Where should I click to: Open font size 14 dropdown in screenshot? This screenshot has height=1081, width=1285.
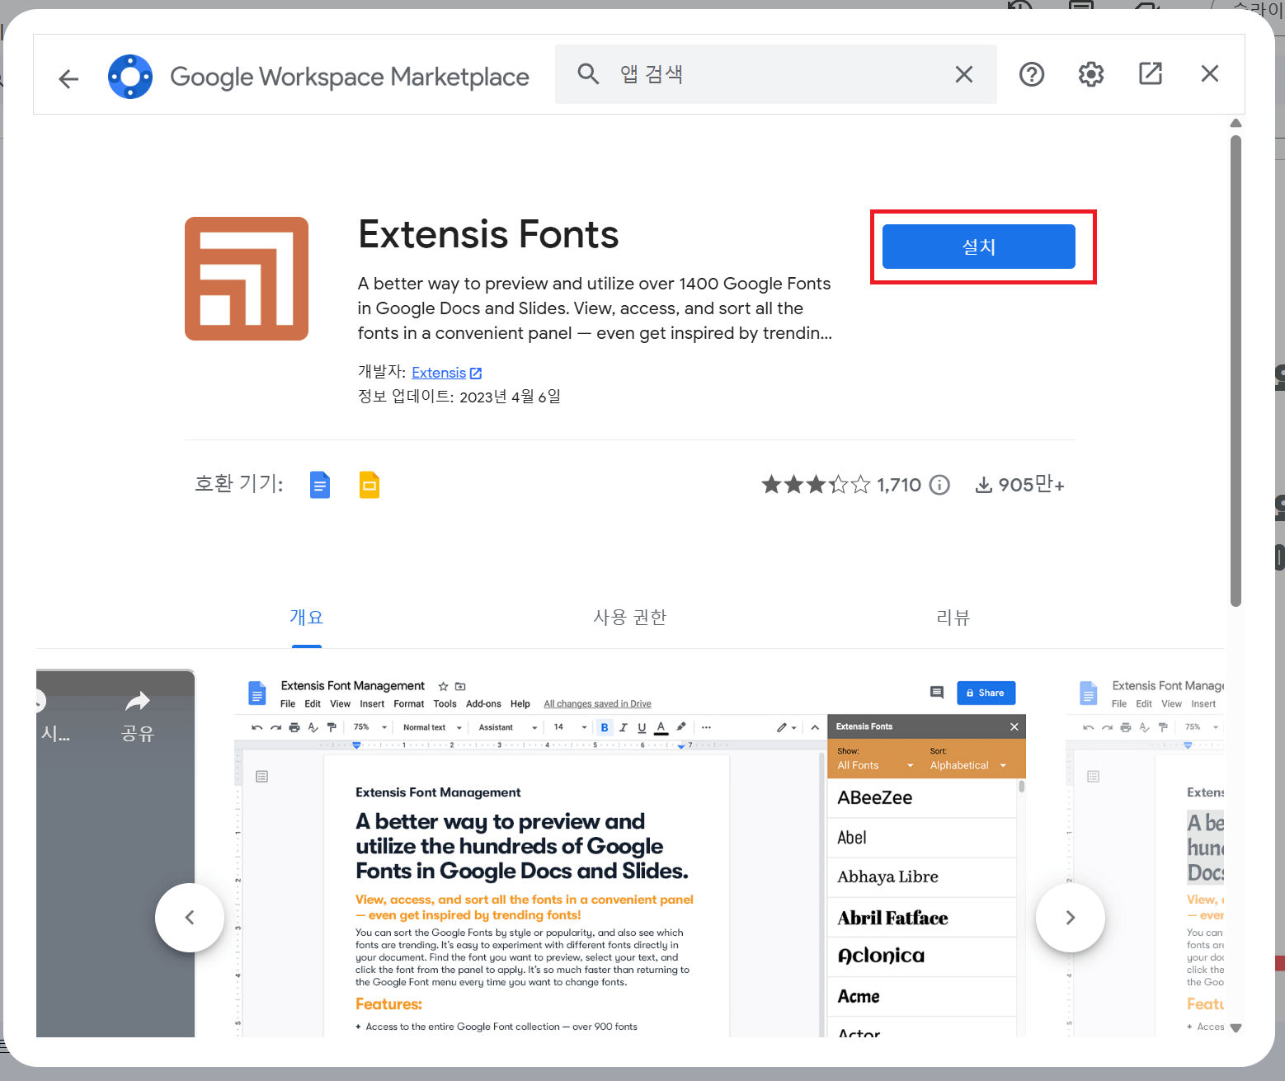pyautogui.click(x=570, y=727)
